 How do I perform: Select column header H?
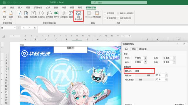click(98, 39)
